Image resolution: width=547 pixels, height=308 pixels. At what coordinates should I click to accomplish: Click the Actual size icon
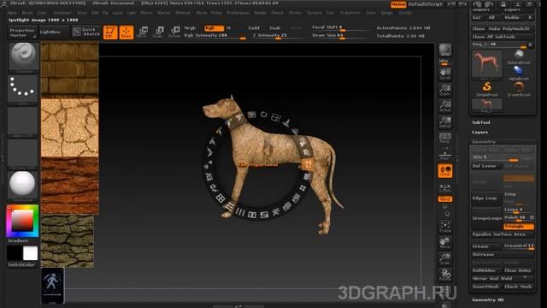[x=444, y=106]
